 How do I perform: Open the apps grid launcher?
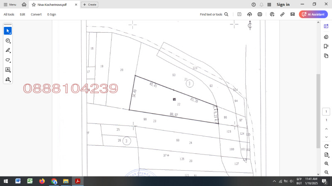pyautogui.click(x=269, y=5)
